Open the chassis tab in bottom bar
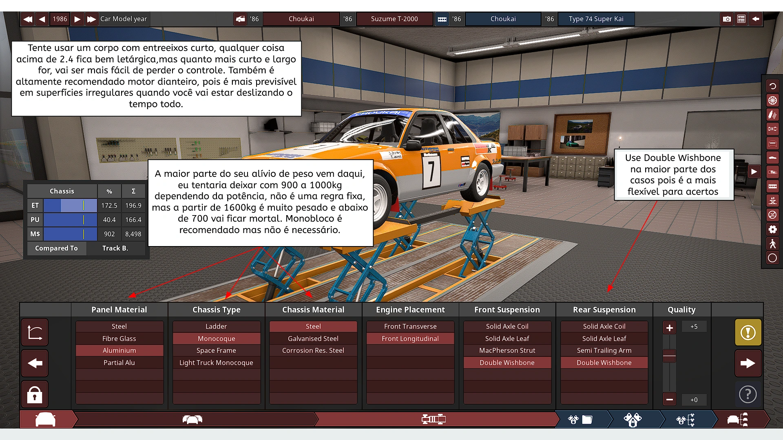783x440 pixels. 433,419
